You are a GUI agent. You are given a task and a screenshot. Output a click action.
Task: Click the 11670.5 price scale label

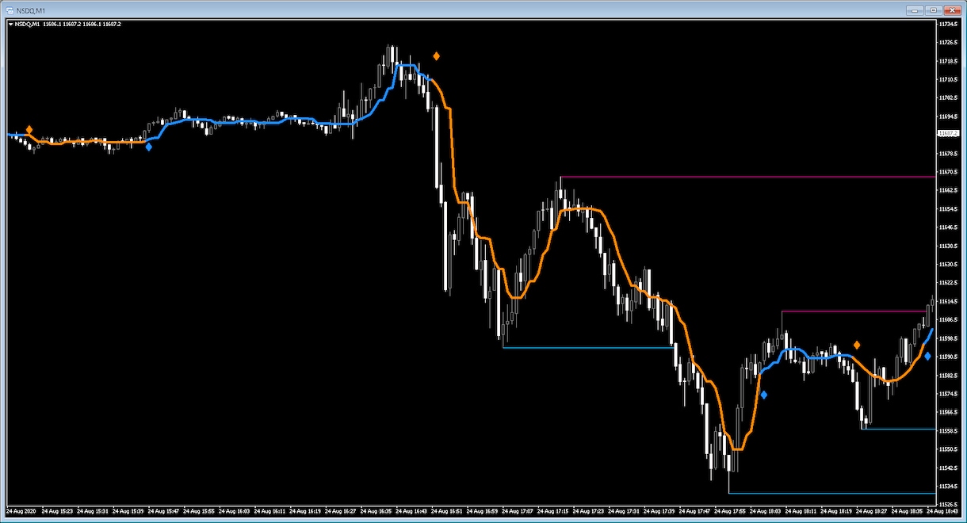tap(948, 172)
